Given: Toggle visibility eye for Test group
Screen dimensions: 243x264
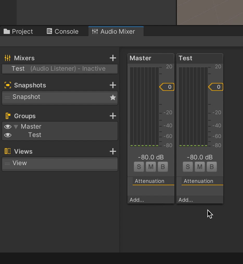Looking at the screenshot, I should pyautogui.click(x=8, y=135).
